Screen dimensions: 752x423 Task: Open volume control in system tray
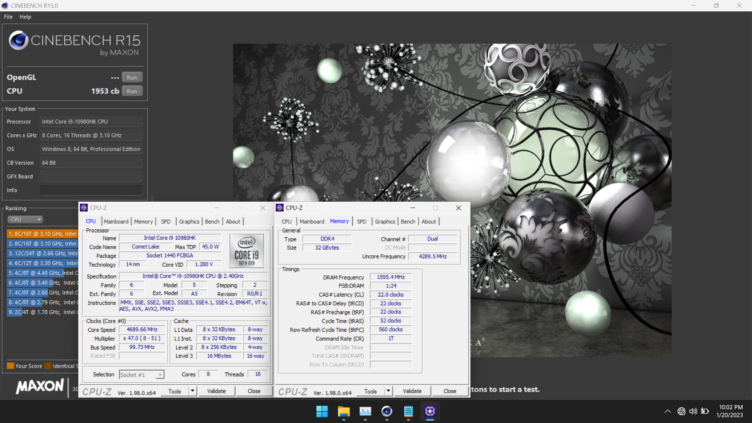pos(693,411)
